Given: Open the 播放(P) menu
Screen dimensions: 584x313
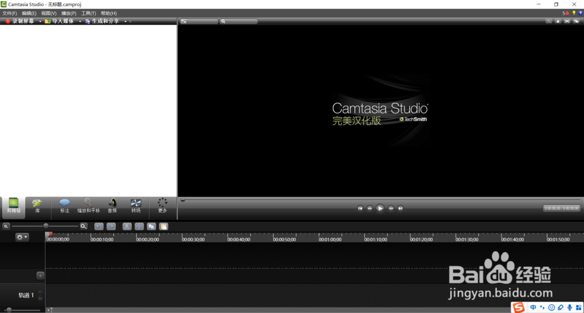Looking at the screenshot, I should point(69,13).
